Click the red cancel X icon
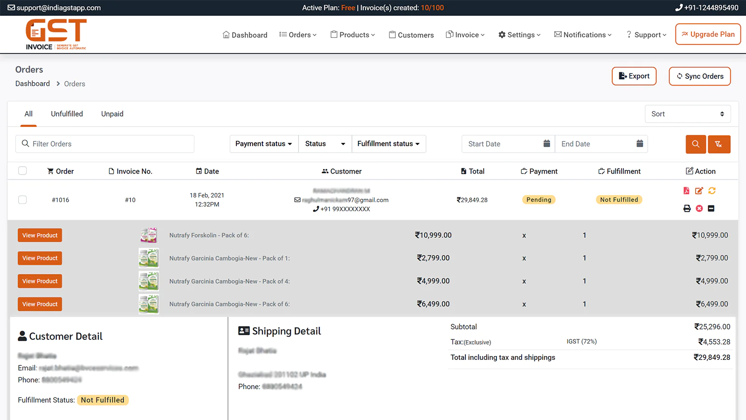The width and height of the screenshot is (746, 420). pos(699,209)
